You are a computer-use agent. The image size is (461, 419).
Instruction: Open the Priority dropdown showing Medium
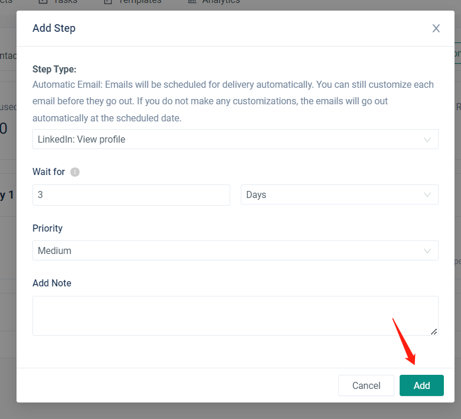pos(235,250)
